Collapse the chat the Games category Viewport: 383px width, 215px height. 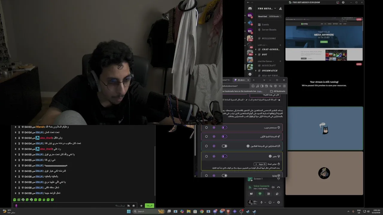[x=266, y=61]
